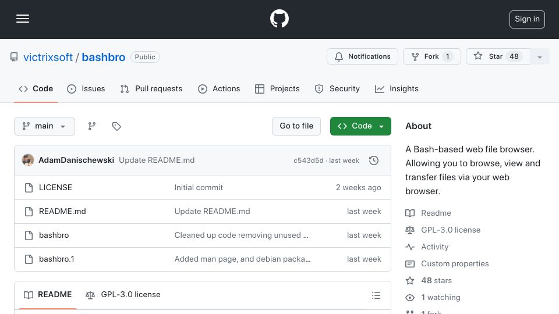This screenshot has height=314, width=559.
Task: Expand the green Code dropdown
Action: pos(360,126)
